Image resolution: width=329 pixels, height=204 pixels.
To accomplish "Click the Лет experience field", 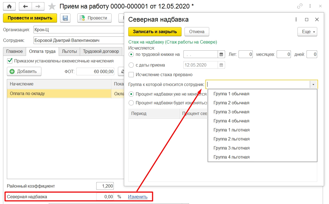I will [246, 54].
